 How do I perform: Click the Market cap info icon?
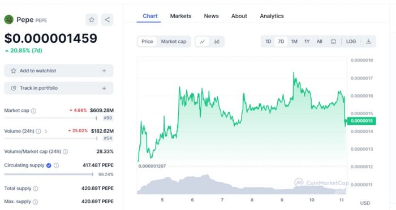[x=33, y=111]
